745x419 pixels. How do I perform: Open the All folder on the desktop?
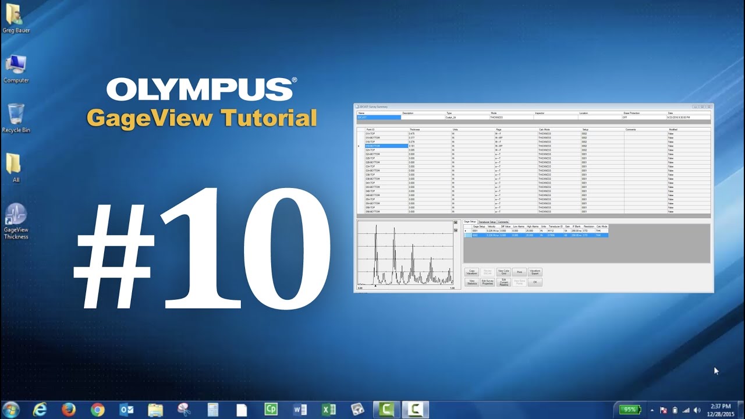tap(16, 168)
